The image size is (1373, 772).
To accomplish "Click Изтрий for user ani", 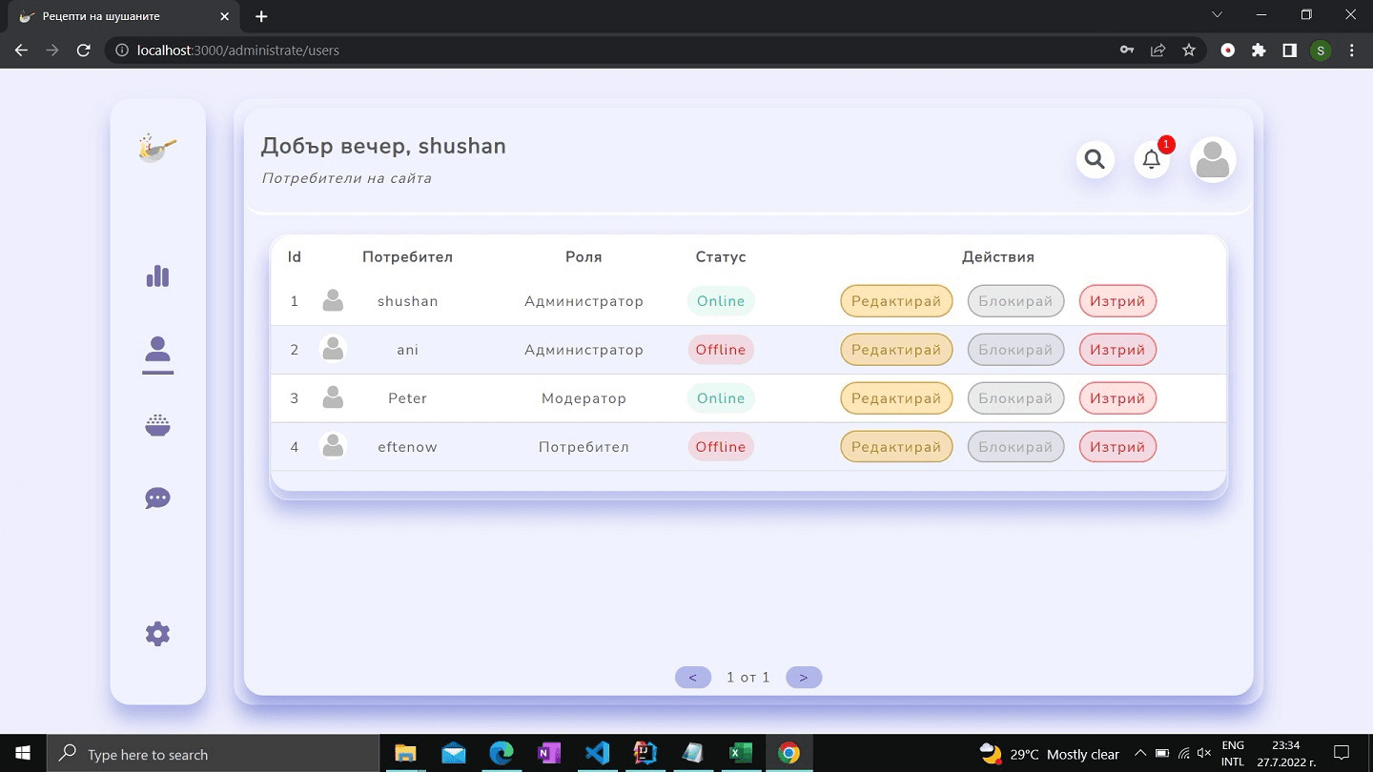I will click(1117, 350).
